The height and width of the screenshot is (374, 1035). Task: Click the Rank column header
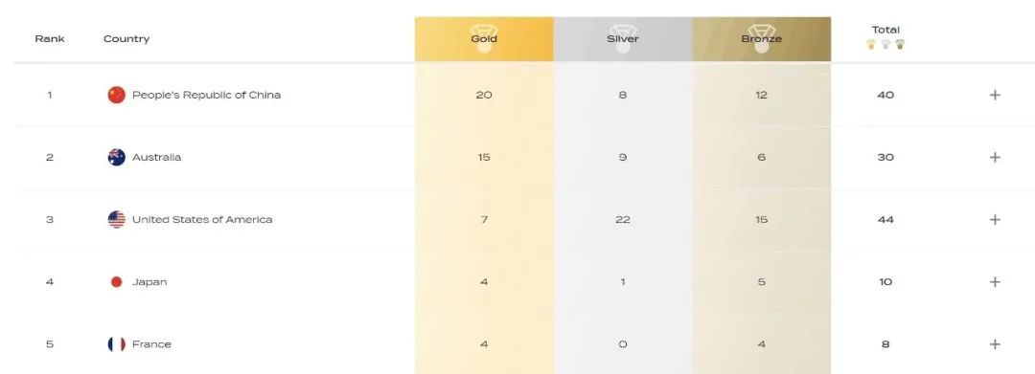point(50,39)
